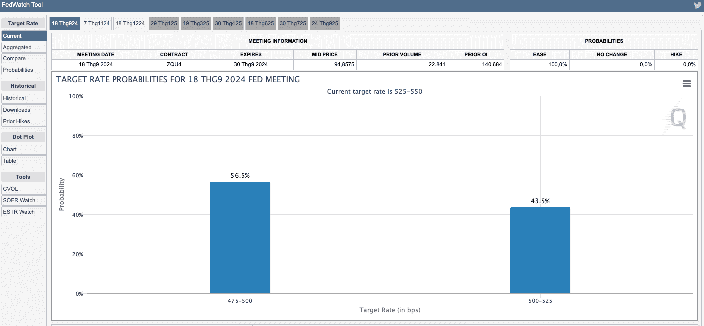Open SOFR Watch tool
Viewport: 704px width, 326px height.
(x=24, y=200)
